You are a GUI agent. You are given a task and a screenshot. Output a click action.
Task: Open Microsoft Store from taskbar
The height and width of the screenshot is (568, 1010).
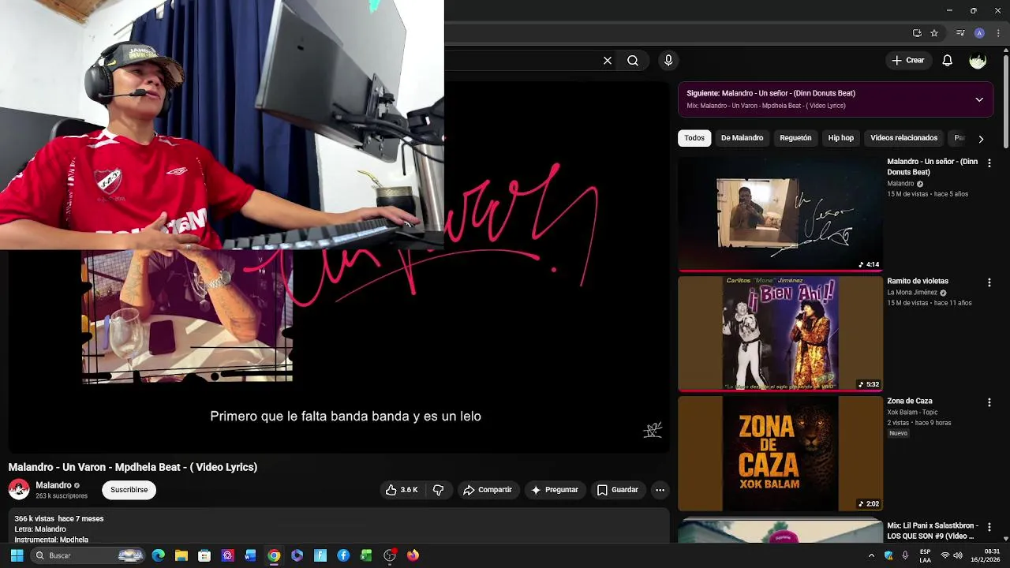tap(204, 555)
